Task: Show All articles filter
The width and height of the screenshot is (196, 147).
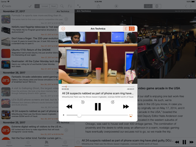Action: coord(37,6)
